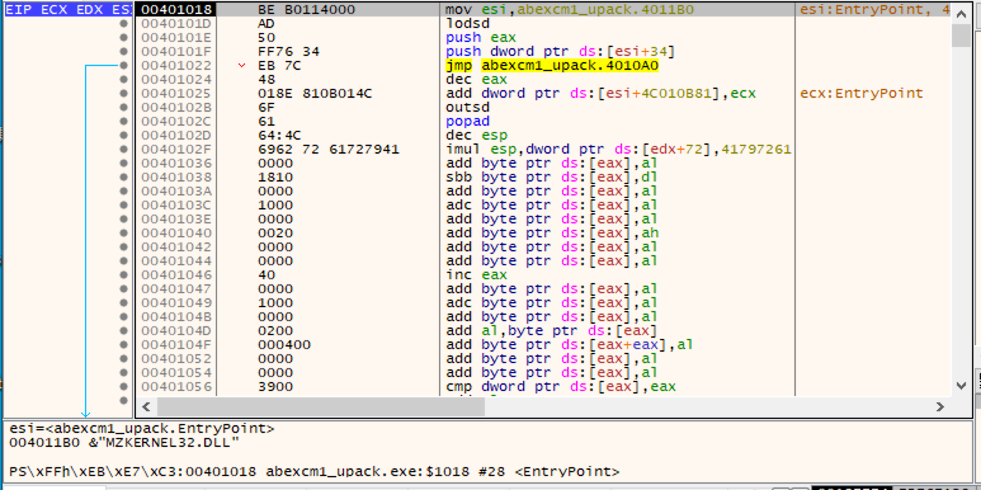Select opcode bytes 000400
This screenshot has height=490, width=981.
click(x=284, y=345)
